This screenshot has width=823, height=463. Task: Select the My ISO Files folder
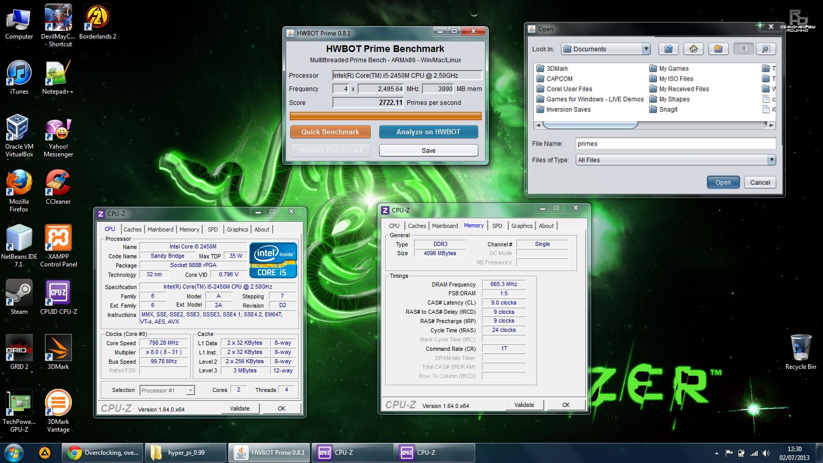(x=671, y=79)
